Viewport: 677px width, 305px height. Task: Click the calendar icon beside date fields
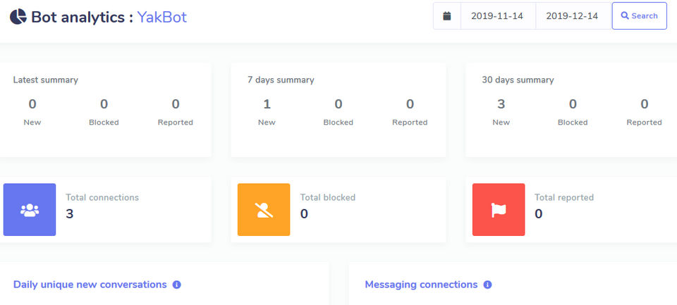pos(446,15)
